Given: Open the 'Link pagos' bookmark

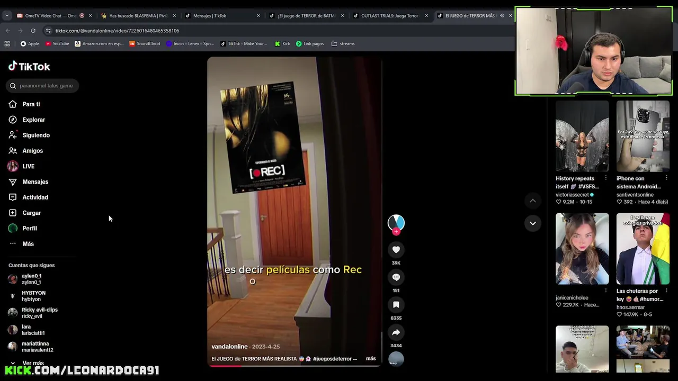Looking at the screenshot, I should pos(310,43).
